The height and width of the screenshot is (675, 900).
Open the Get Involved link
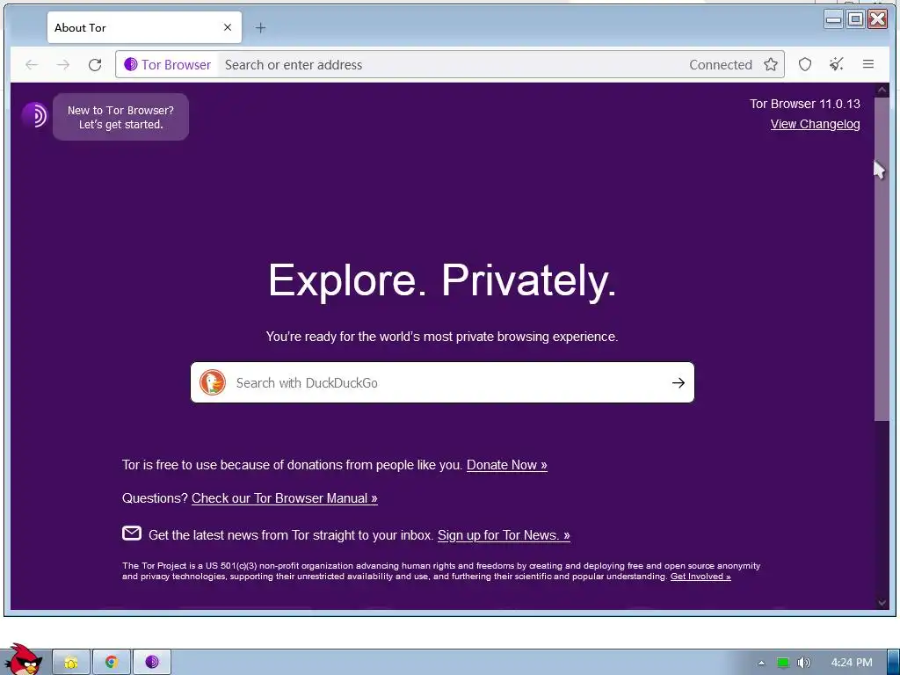tap(700, 577)
